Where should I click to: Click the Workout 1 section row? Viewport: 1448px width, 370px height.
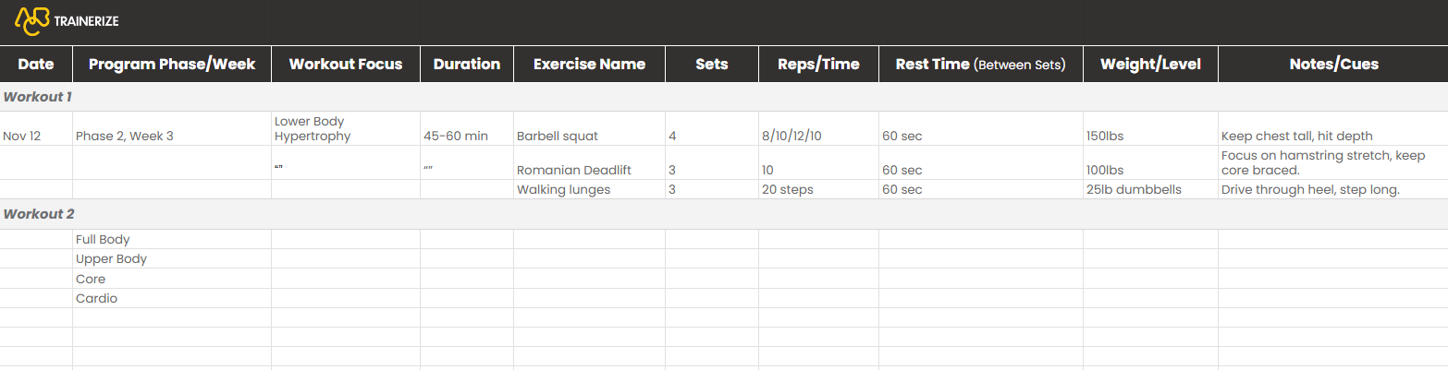click(x=724, y=96)
